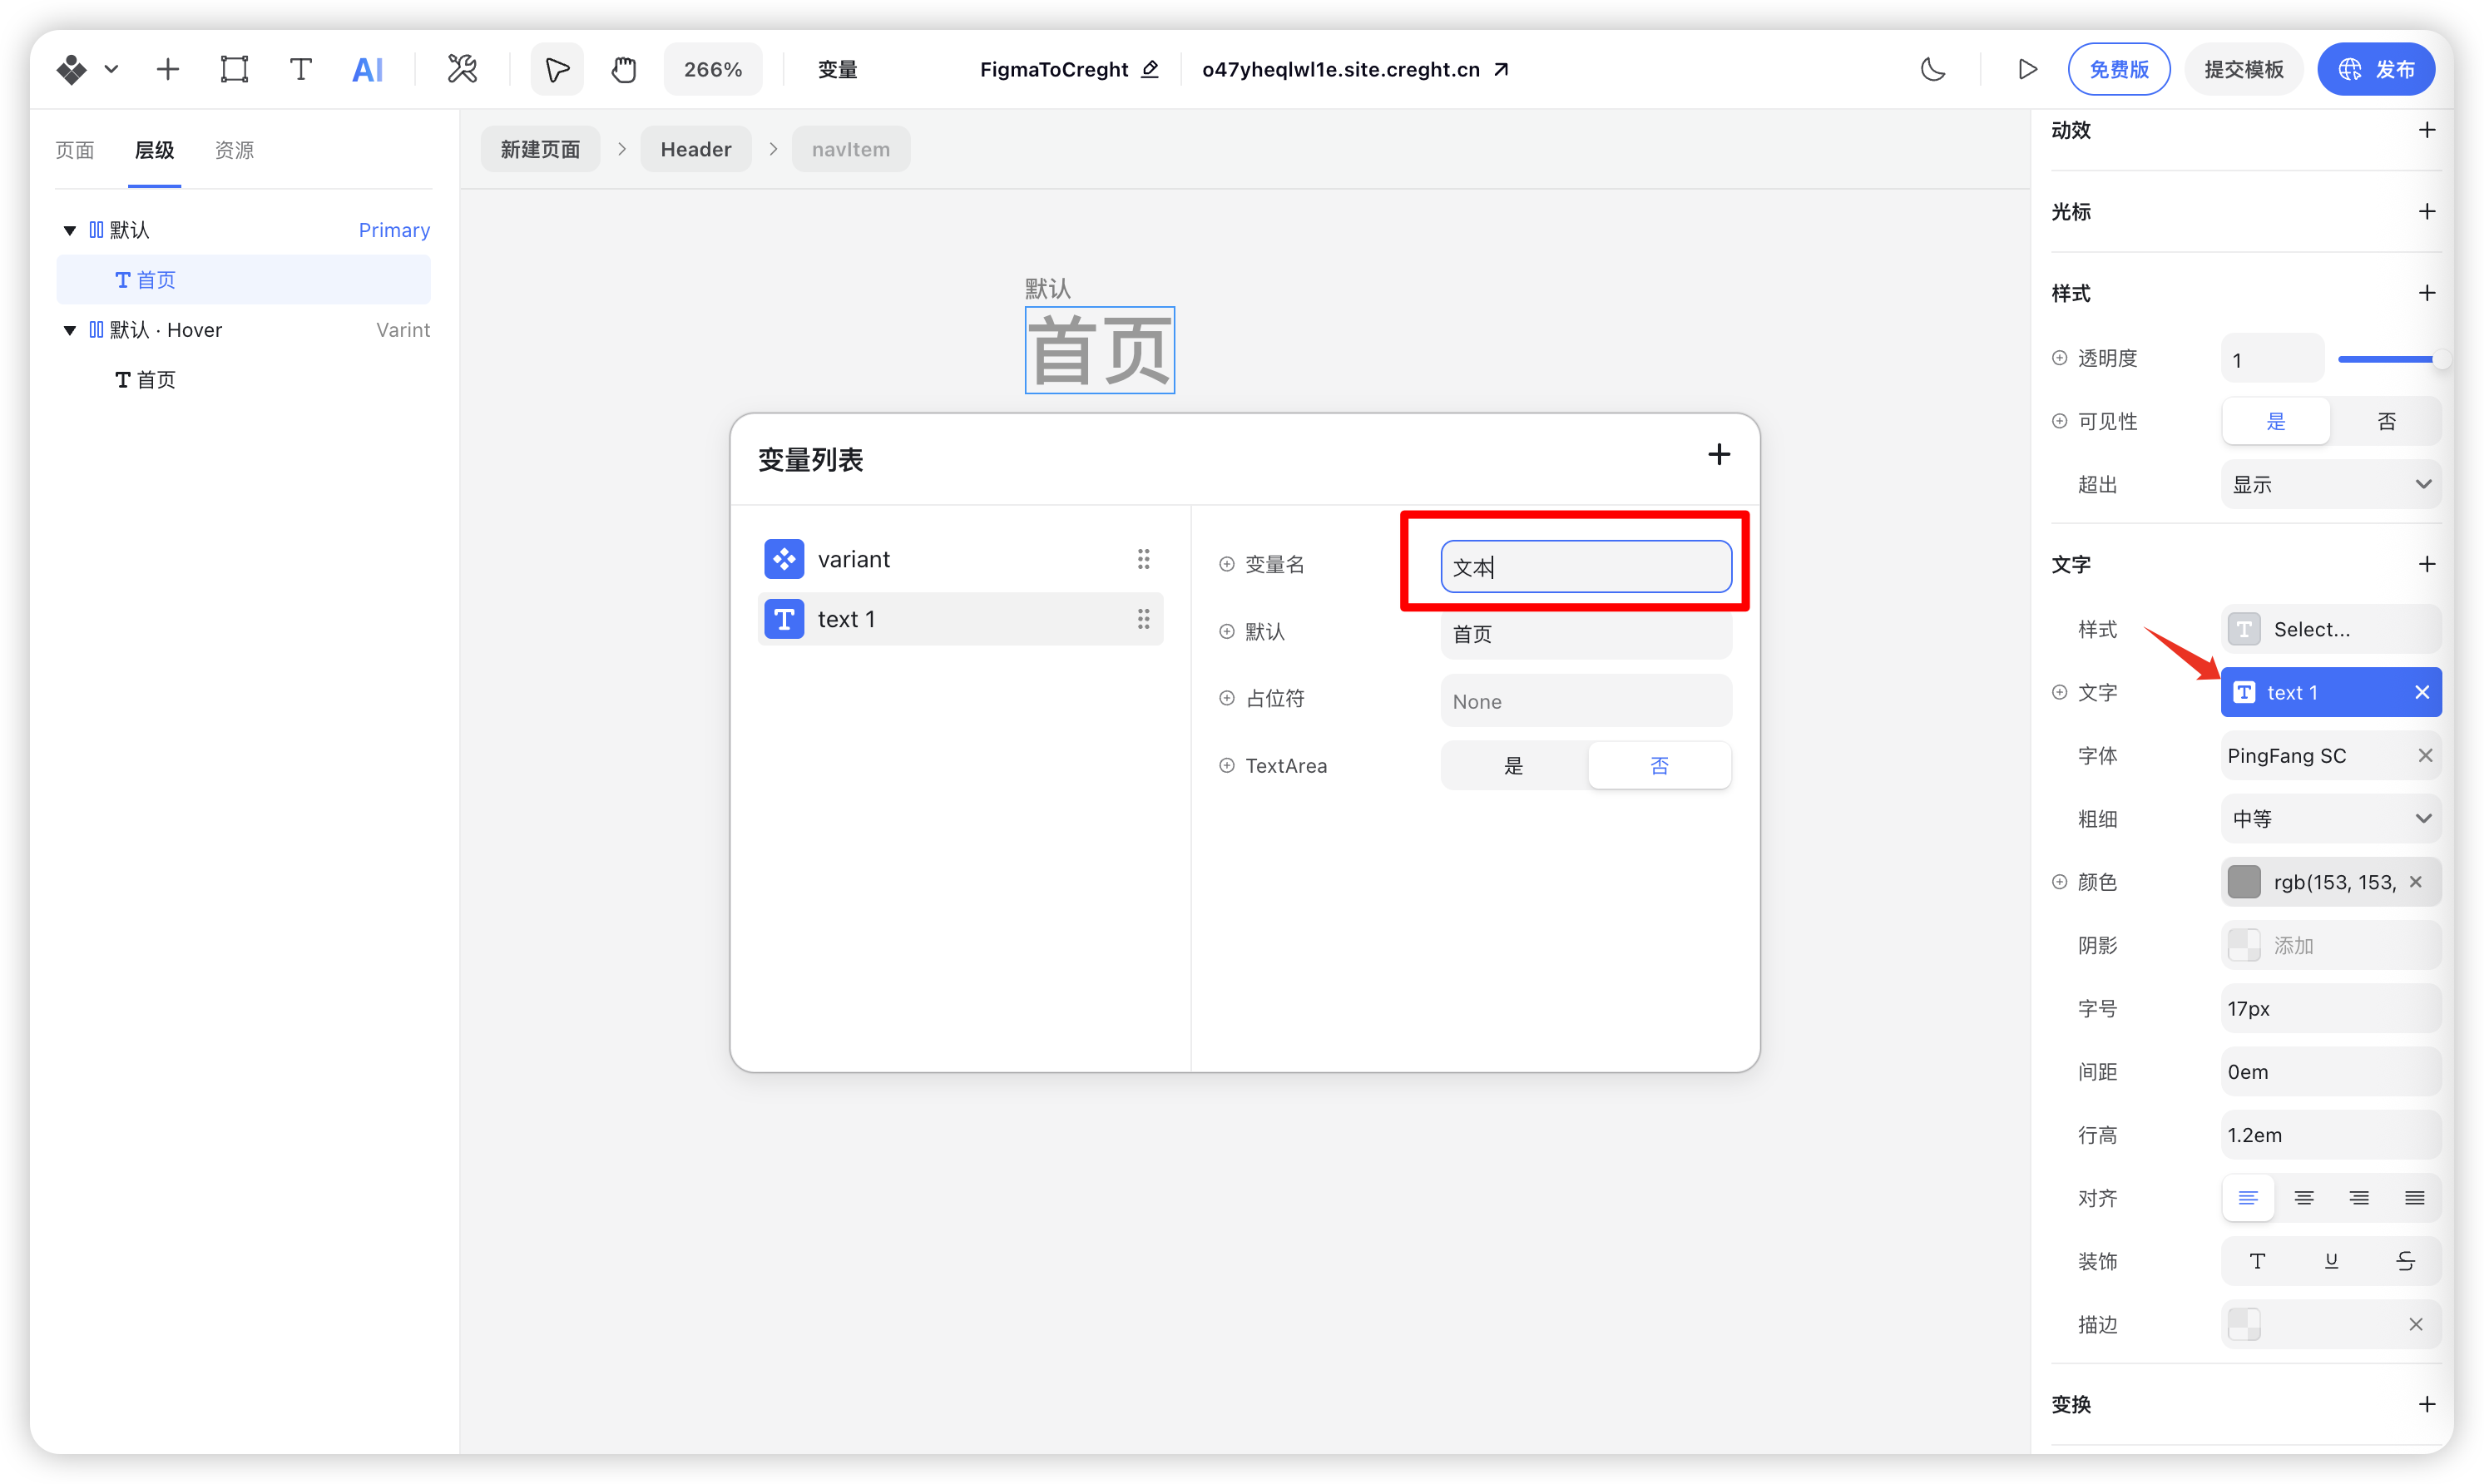
Task: Choose center text alignment
Action: [x=2304, y=1198]
